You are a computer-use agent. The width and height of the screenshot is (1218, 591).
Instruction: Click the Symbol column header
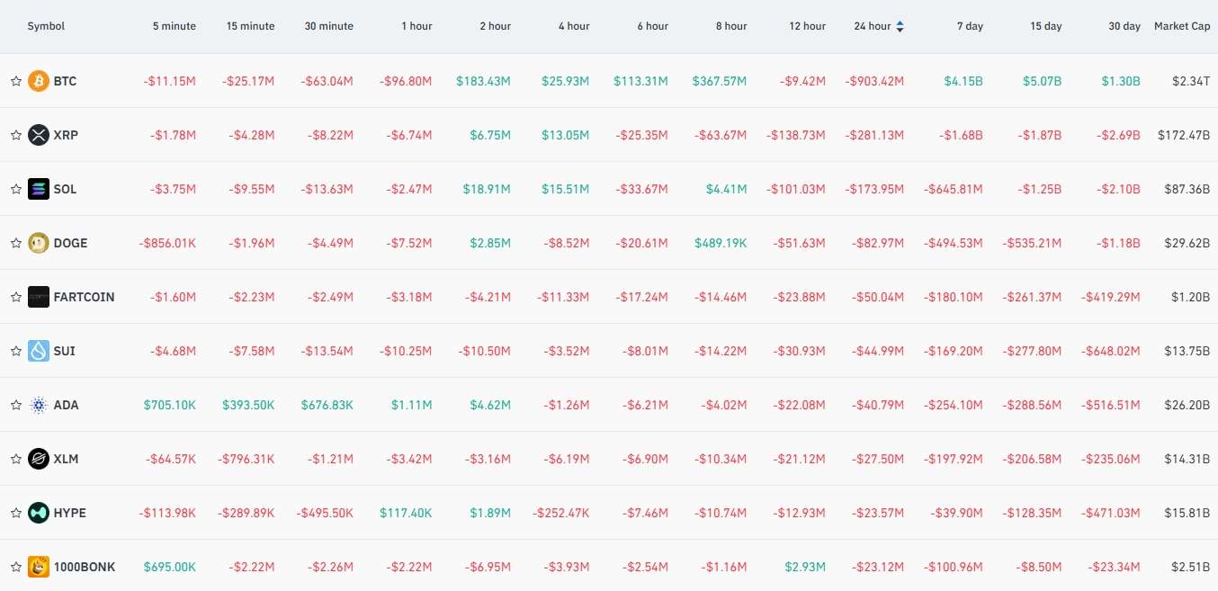click(x=46, y=26)
